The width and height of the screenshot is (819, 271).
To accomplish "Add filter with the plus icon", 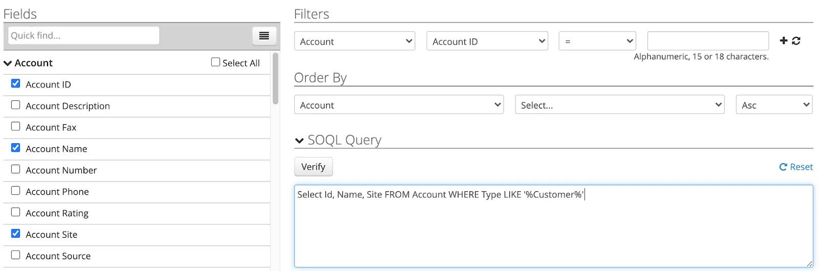I will tap(784, 40).
